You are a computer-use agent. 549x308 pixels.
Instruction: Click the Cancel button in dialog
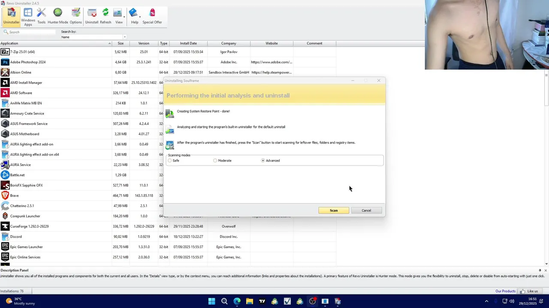coord(366,210)
